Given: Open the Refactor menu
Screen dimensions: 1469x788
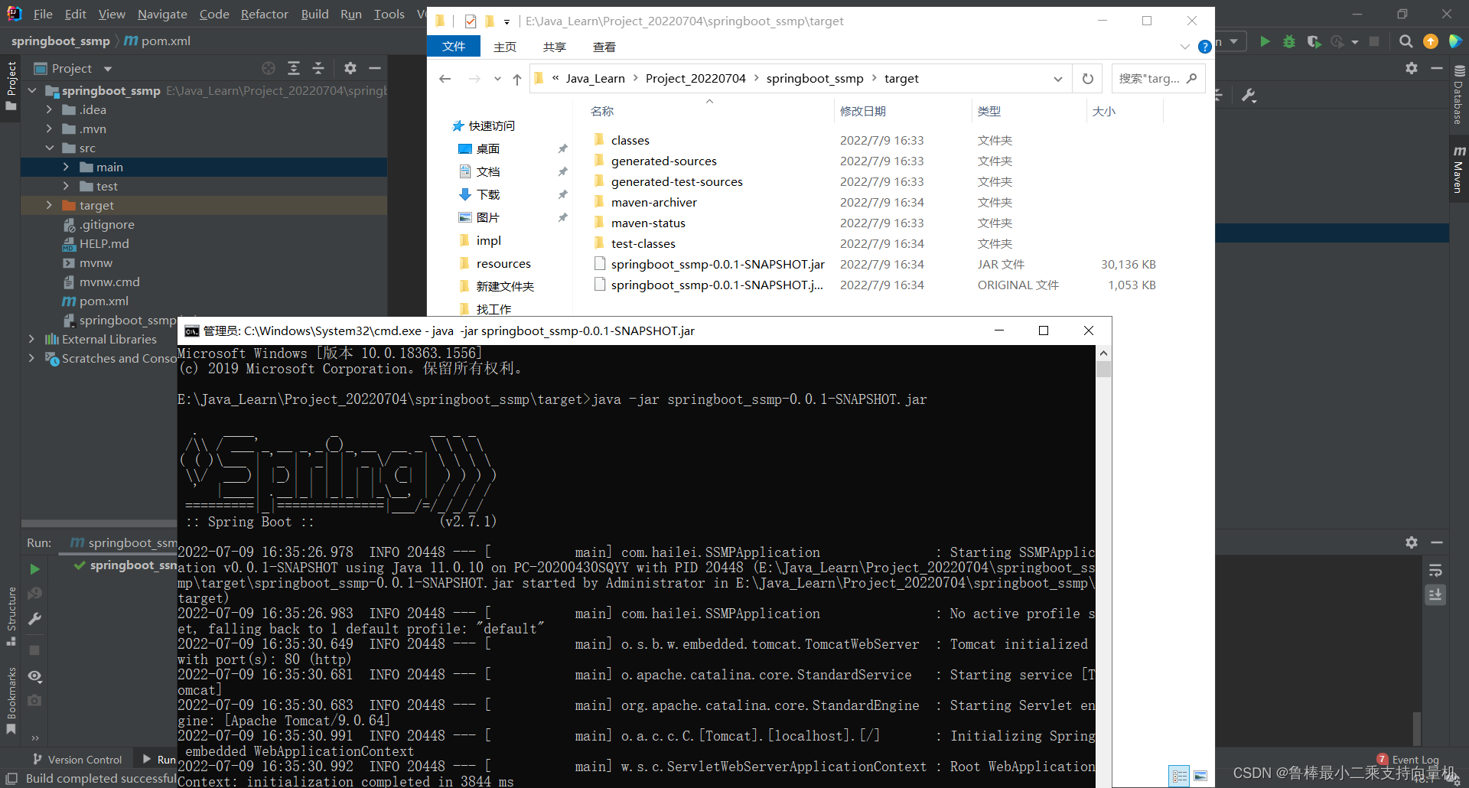Looking at the screenshot, I should [x=265, y=14].
